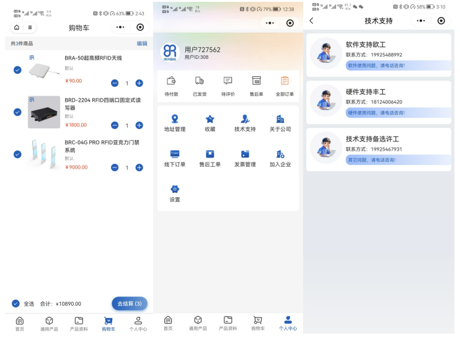This screenshot has width=460, height=346.
Task: Open 设置 settings
Action: pyautogui.click(x=175, y=193)
